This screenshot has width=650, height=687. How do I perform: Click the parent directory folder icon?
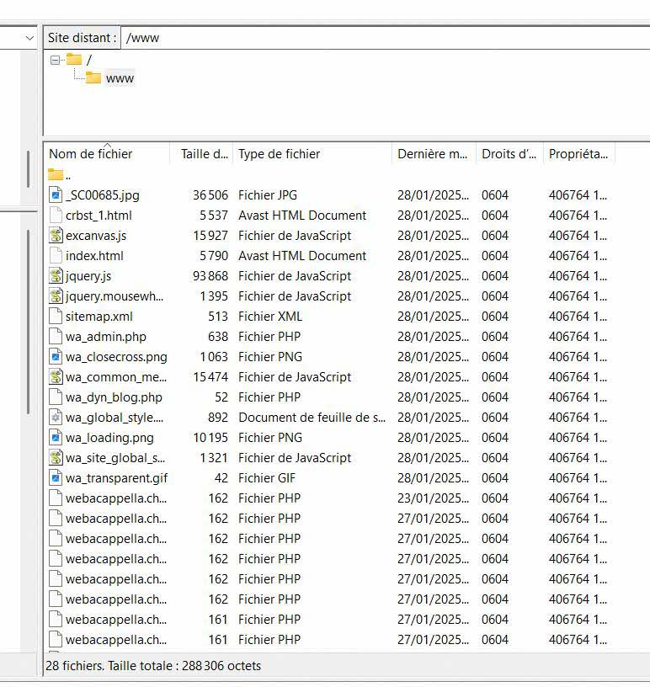pos(56,175)
